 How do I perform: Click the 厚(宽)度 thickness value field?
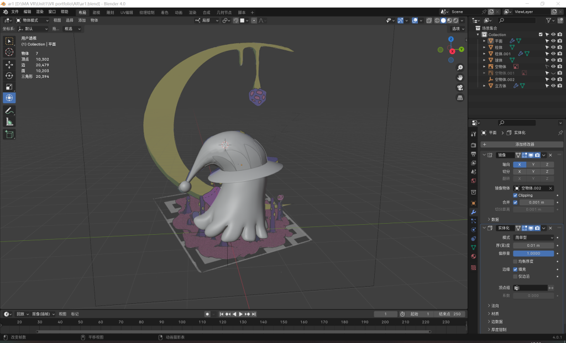pos(533,246)
